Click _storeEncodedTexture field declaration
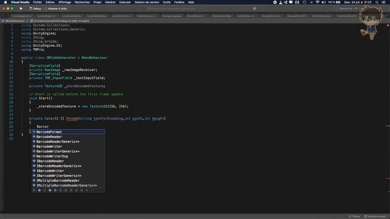 [x=85, y=86]
